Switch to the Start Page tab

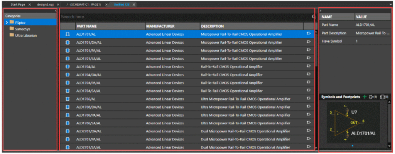17,4
